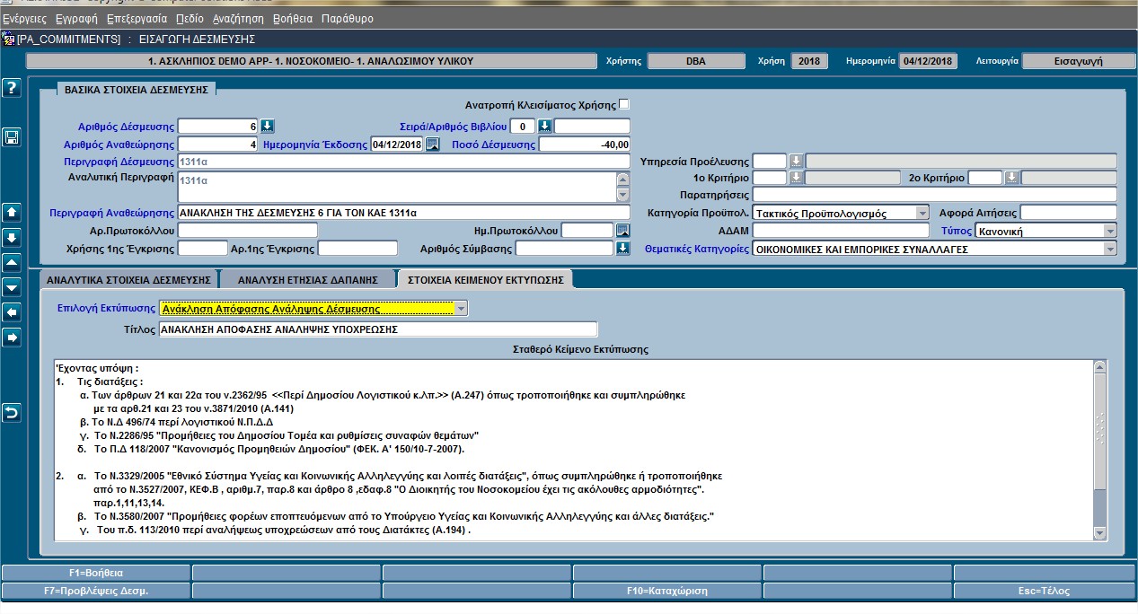The image size is (1138, 614).
Task: Open lookup list for Αριθμός Δέσμευσης
Action: (267, 126)
